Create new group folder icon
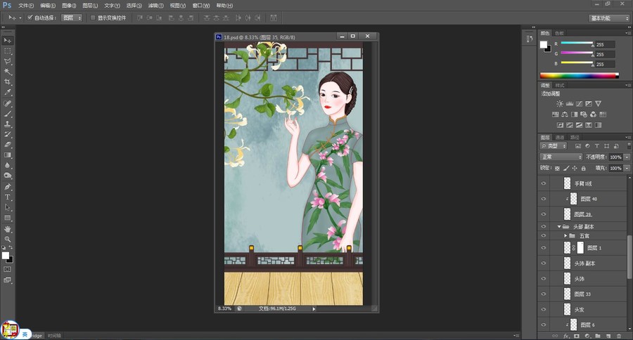The height and width of the screenshot is (340, 633). (597, 336)
